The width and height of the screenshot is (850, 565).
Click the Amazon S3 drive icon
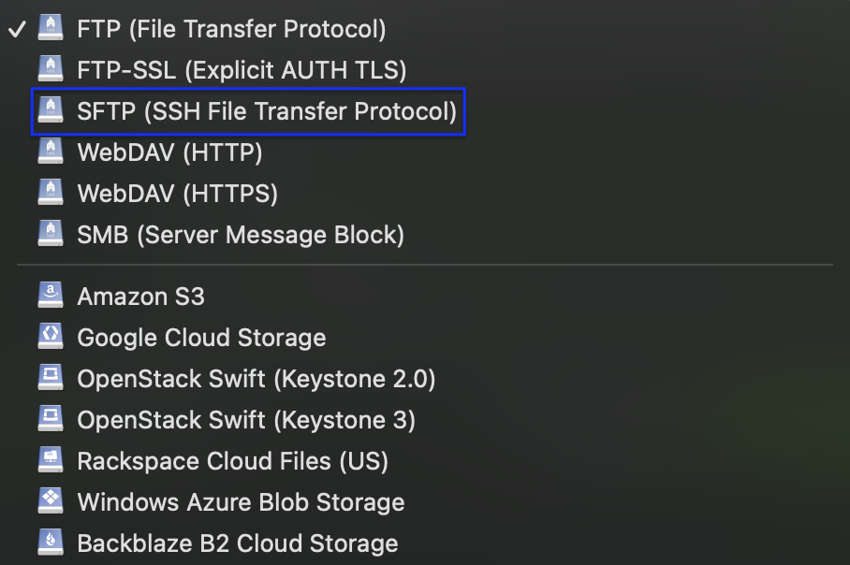pyautogui.click(x=51, y=297)
